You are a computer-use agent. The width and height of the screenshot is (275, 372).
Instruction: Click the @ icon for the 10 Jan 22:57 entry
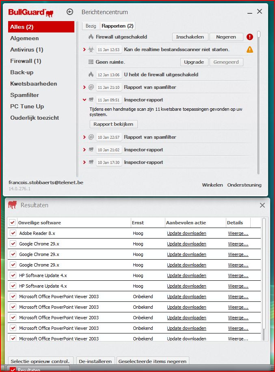(91, 137)
